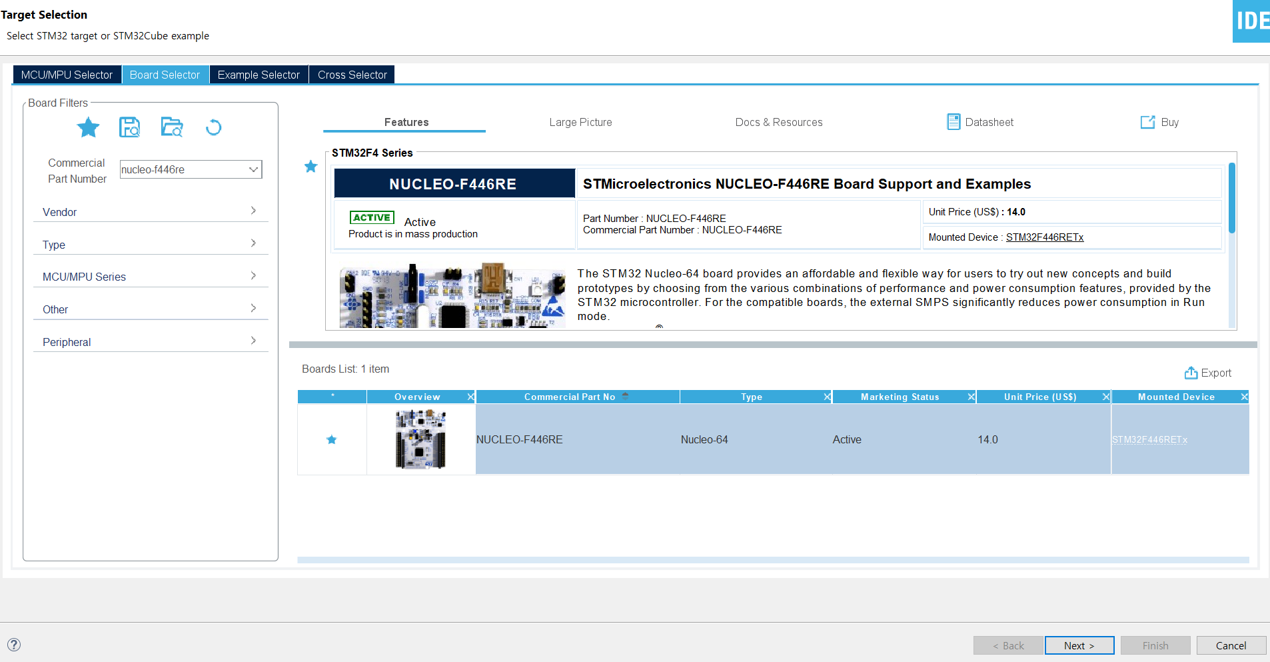1270x662 pixels.
Task: Expand the MCU/MPU Series filter
Action: tap(151, 276)
